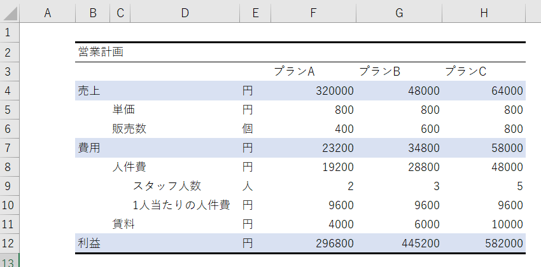This screenshot has width=541, height=267.
Task: Select the labor cost 19200
Action: pos(338,167)
